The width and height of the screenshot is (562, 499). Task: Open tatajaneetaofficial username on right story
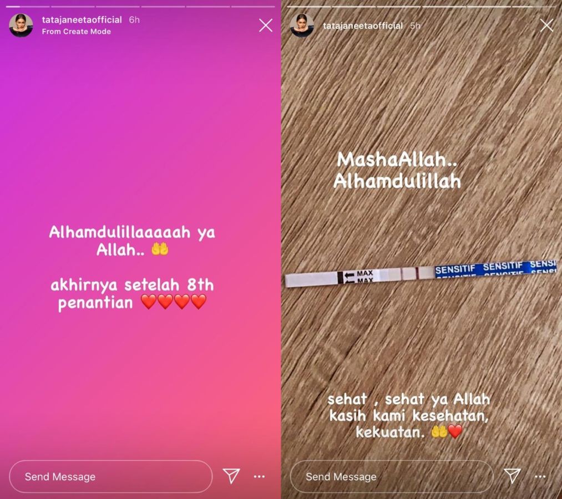coord(363,26)
